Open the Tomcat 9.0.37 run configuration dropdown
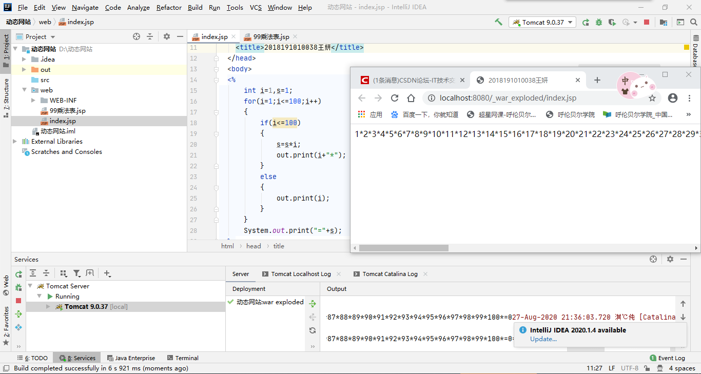The image size is (701, 374). [542, 22]
